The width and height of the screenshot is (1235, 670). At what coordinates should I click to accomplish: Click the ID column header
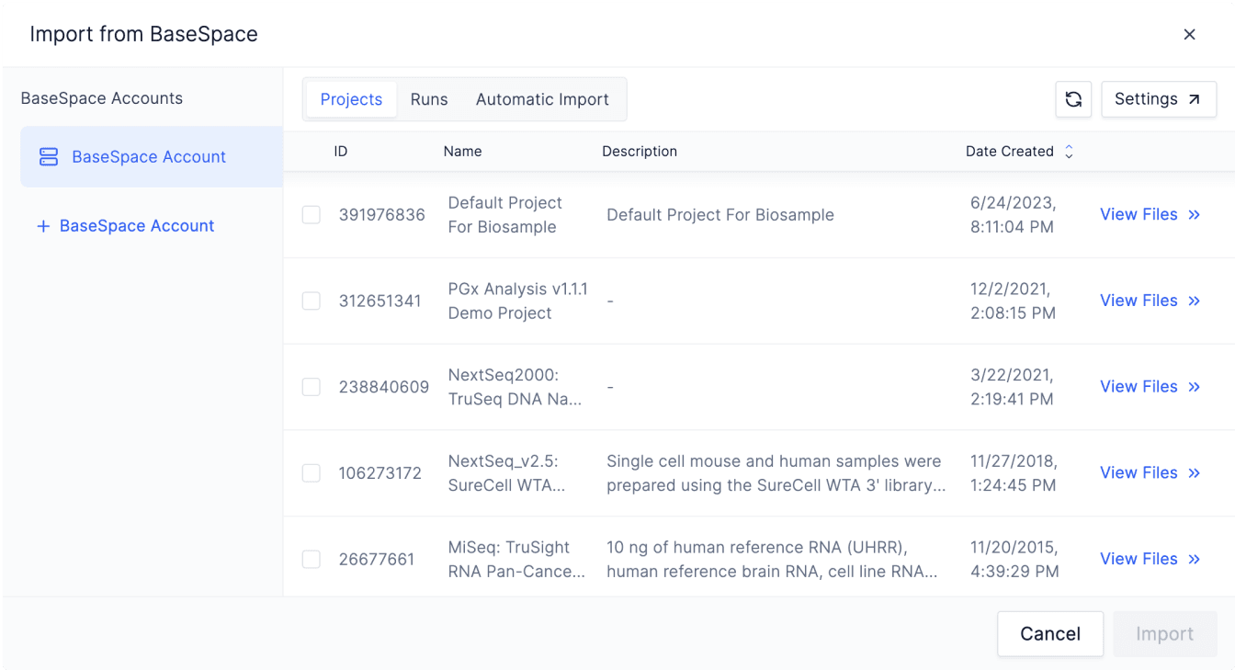pos(340,152)
